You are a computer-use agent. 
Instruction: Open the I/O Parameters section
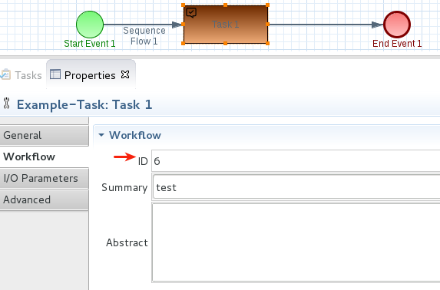coord(44,178)
